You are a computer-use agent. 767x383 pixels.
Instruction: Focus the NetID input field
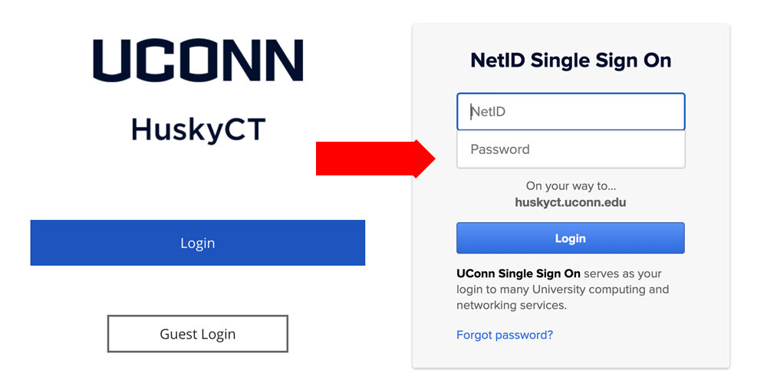[x=571, y=112]
